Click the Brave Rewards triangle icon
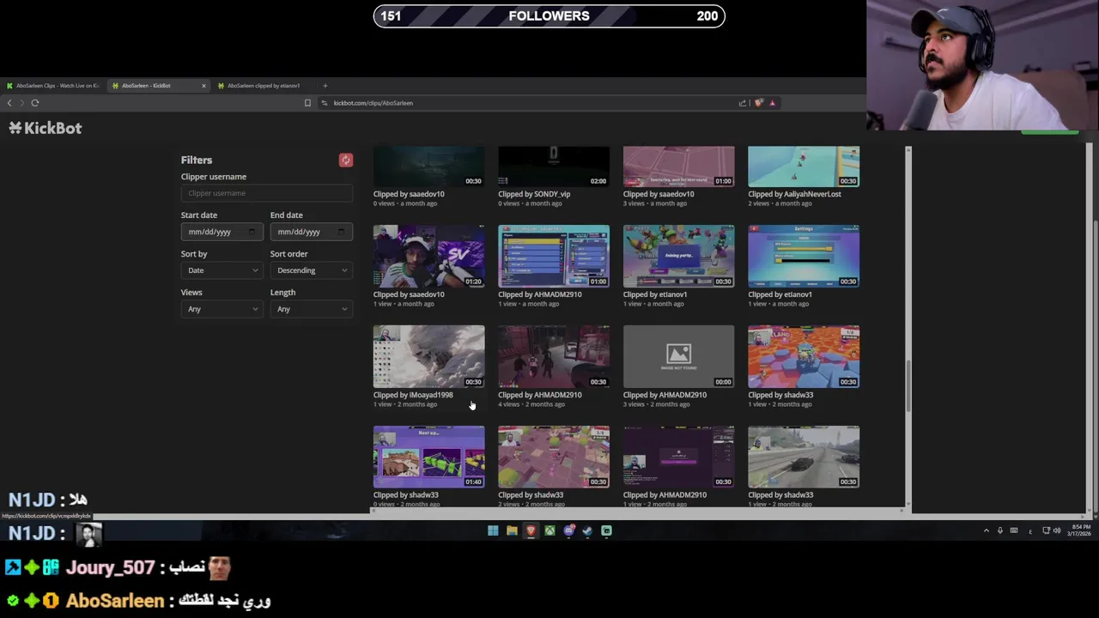Viewport: 1099px width, 618px height. tap(772, 103)
